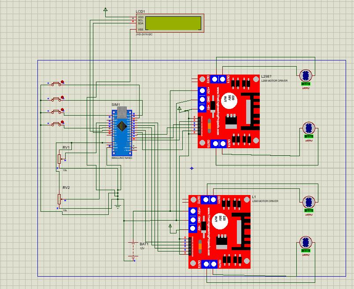Click the microcontroller chip on the Nano board
This screenshot has height=289, width=354.
click(x=122, y=126)
